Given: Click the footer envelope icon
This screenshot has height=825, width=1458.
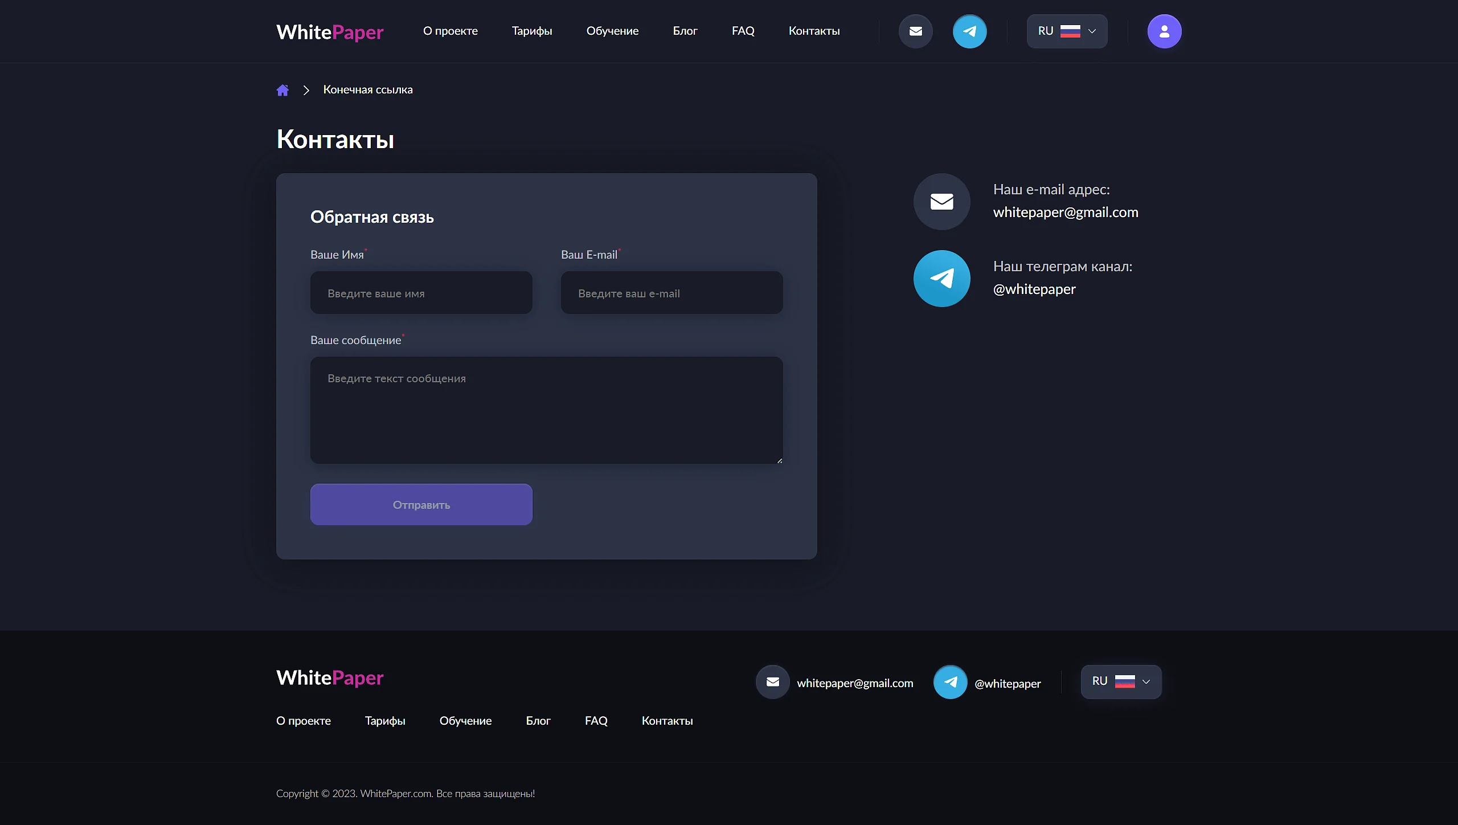Looking at the screenshot, I should click(772, 682).
